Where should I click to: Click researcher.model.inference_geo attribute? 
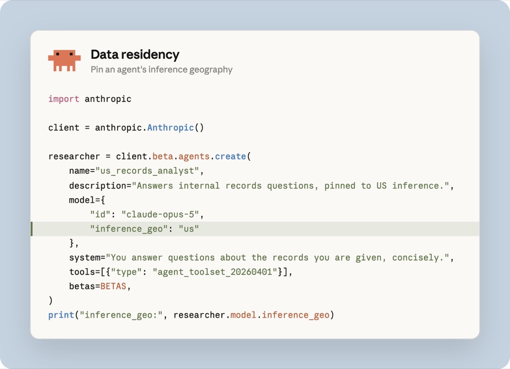pyautogui.click(x=251, y=315)
